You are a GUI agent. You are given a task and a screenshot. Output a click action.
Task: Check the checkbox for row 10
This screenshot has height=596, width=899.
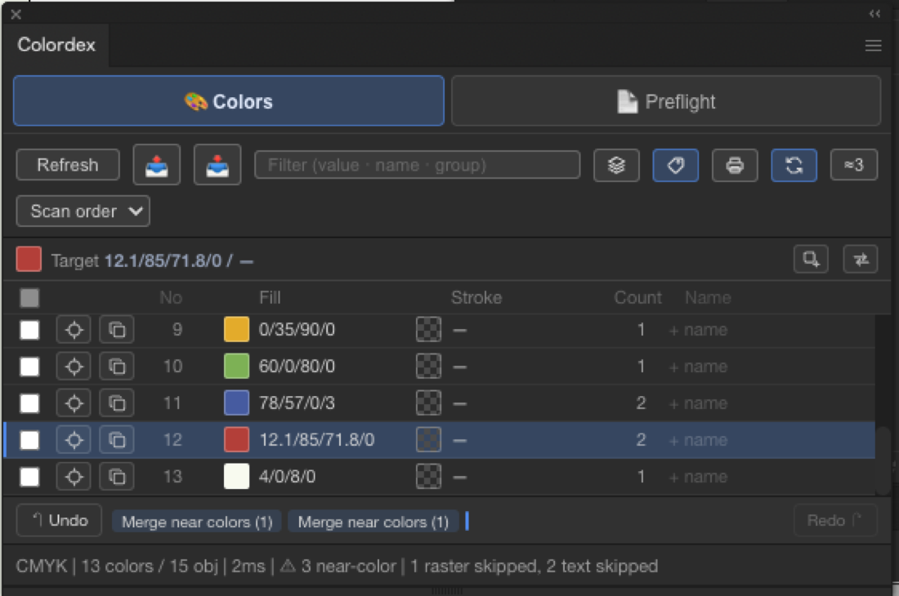point(29,367)
